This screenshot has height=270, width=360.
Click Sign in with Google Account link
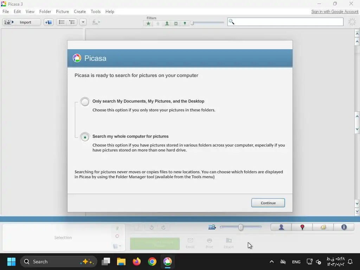[335, 12]
